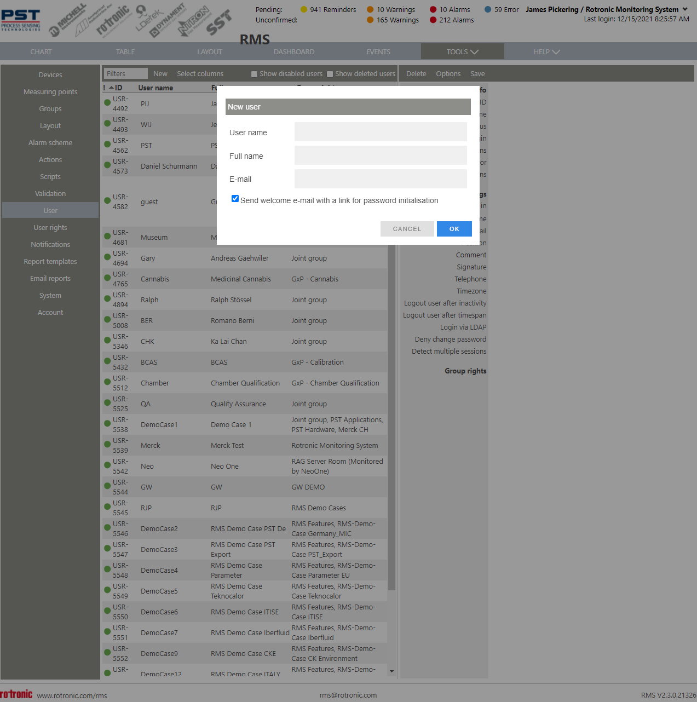Select Alarm scheme in sidebar
The width and height of the screenshot is (697, 702).
(x=50, y=142)
